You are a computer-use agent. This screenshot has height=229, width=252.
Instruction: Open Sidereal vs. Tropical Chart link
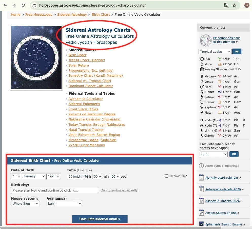[90, 81]
